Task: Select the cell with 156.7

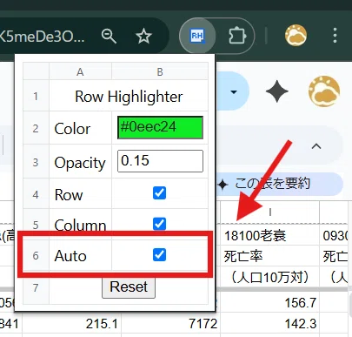Action: pyautogui.click(x=270, y=303)
